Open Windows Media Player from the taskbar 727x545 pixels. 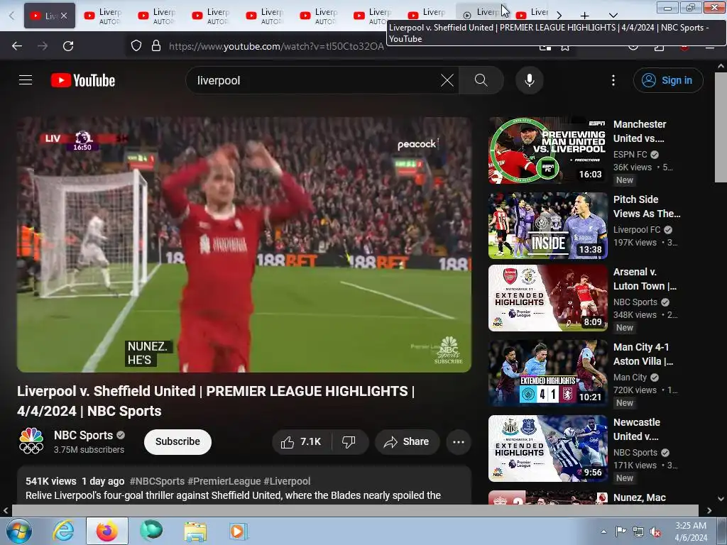pyautogui.click(x=239, y=531)
